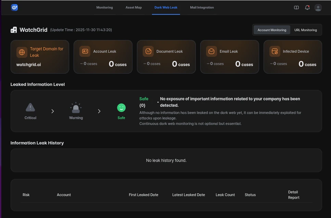Open the user profile avatar
The height and width of the screenshot is (218, 331).
point(318,8)
